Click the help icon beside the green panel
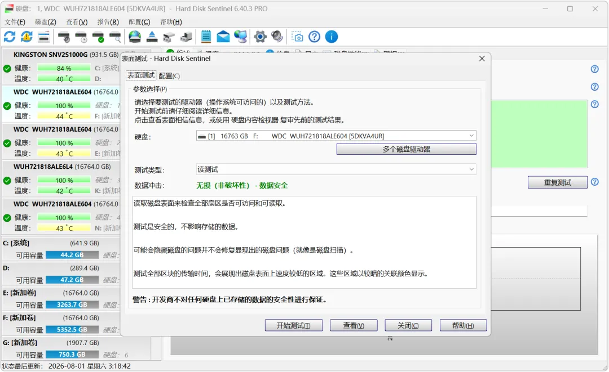 [x=595, y=104]
